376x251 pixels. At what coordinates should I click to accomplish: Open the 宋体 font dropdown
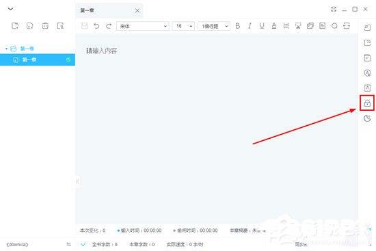tap(143, 26)
